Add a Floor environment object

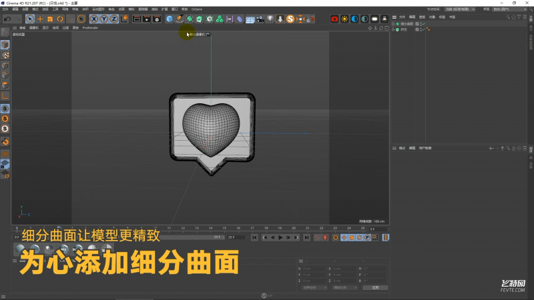click(x=250, y=19)
